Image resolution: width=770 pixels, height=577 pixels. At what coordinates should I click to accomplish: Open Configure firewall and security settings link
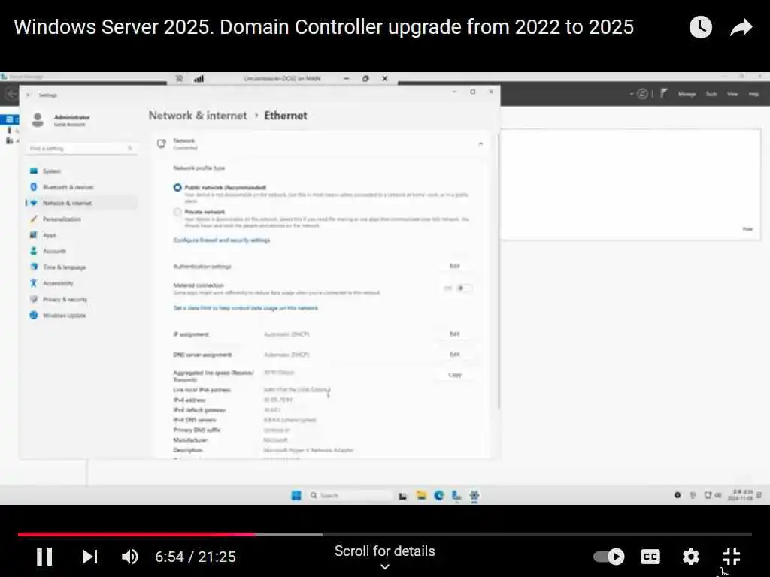[222, 240]
